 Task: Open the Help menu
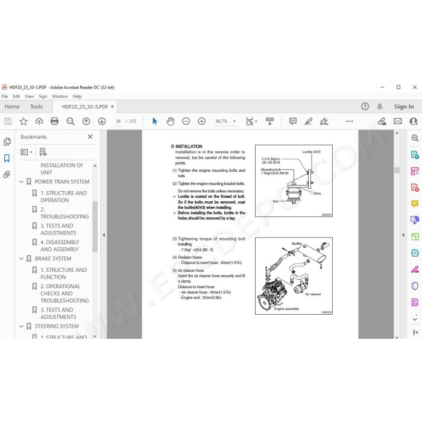click(77, 96)
